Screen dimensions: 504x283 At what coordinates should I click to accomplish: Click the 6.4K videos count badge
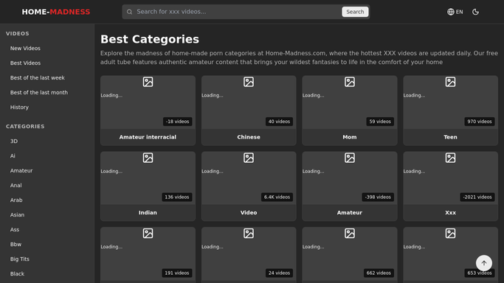[277, 197]
